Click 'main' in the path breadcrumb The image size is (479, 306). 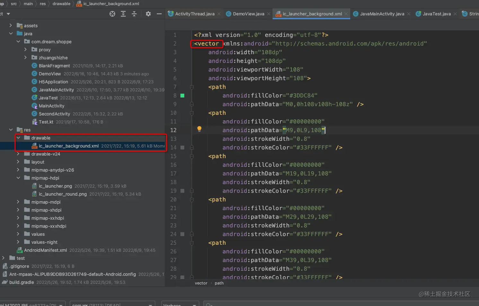(x=28, y=4)
